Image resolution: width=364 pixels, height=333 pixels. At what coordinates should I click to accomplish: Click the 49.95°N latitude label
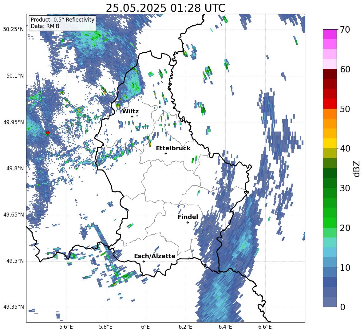14,122
